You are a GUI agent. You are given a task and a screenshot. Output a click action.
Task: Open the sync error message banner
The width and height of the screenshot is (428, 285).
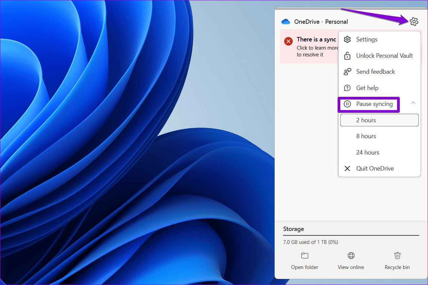(309, 47)
